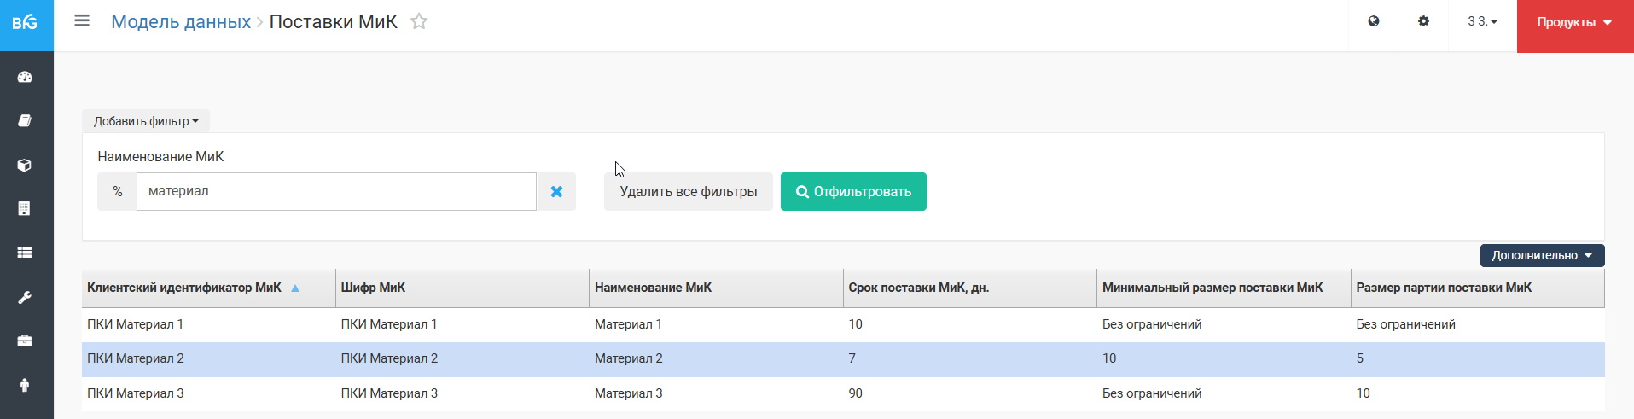
Task: Expand the Добавить фильтр dropdown
Action: tap(146, 121)
